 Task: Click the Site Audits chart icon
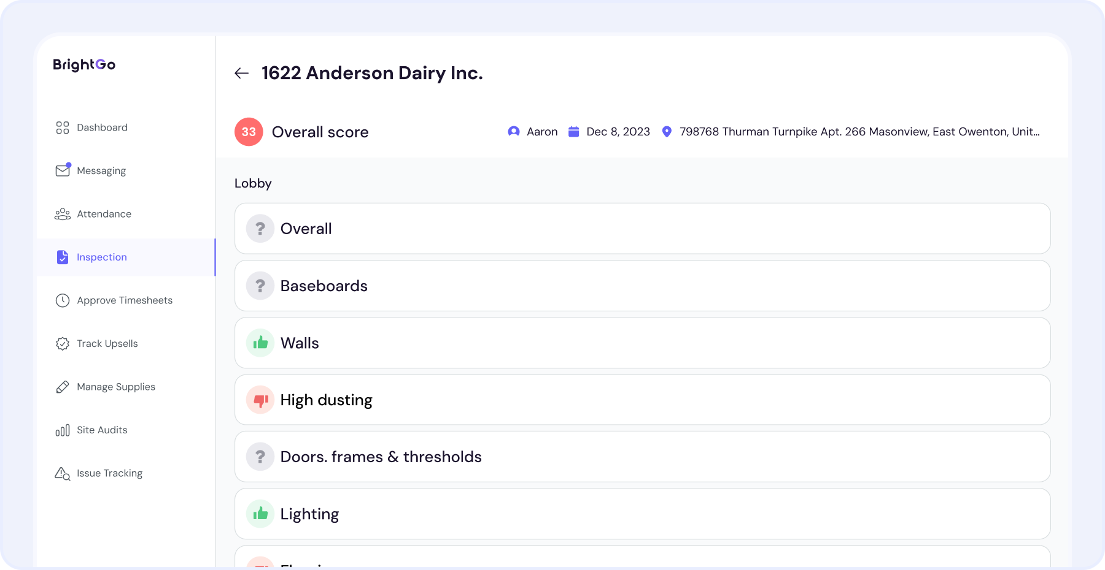tap(63, 430)
